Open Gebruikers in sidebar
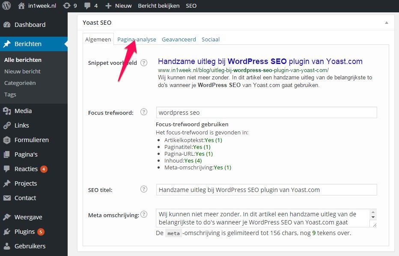Viewport: 399px width, 256px height. tap(30, 246)
